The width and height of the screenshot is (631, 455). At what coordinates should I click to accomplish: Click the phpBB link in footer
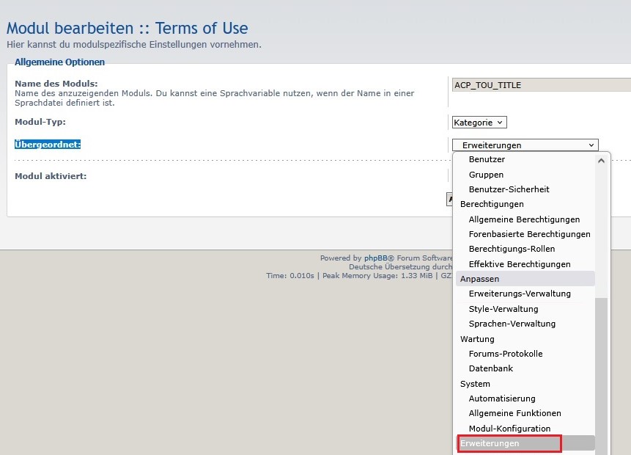[375, 258]
